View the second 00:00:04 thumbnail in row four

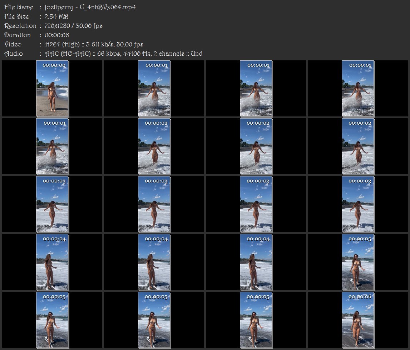tap(154, 262)
